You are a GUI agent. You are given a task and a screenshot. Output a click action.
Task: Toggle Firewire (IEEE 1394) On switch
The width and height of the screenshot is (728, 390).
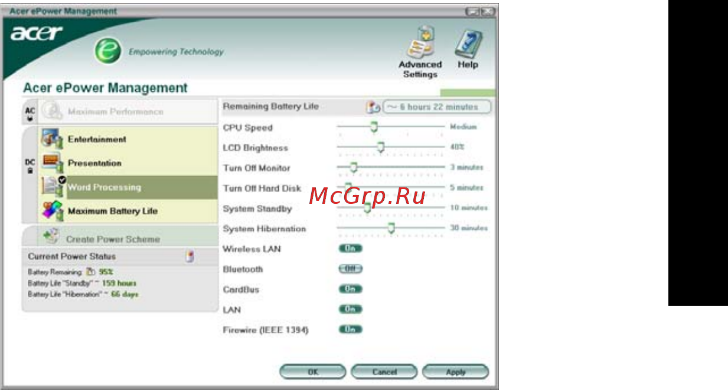(350, 329)
